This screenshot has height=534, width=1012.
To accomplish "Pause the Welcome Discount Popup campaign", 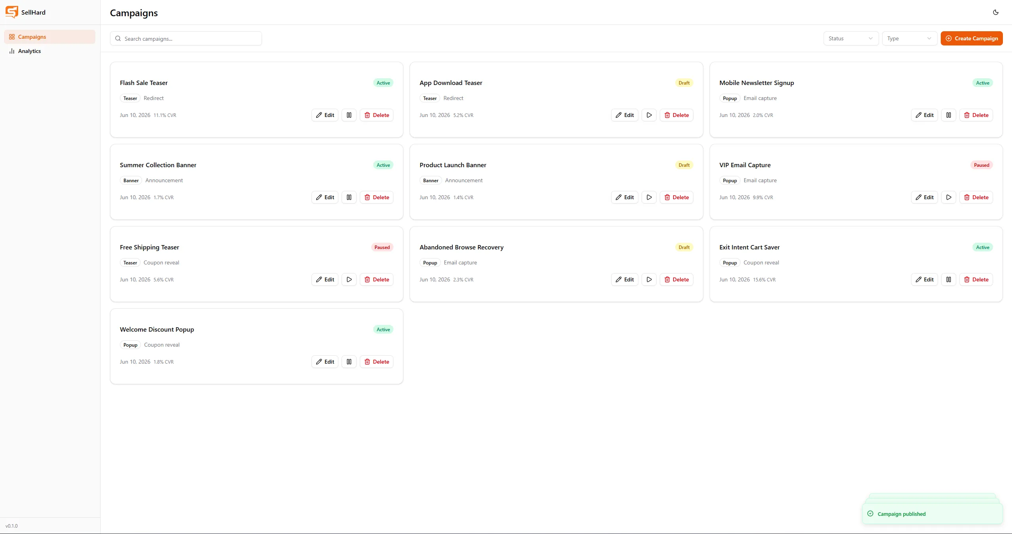I will point(349,362).
